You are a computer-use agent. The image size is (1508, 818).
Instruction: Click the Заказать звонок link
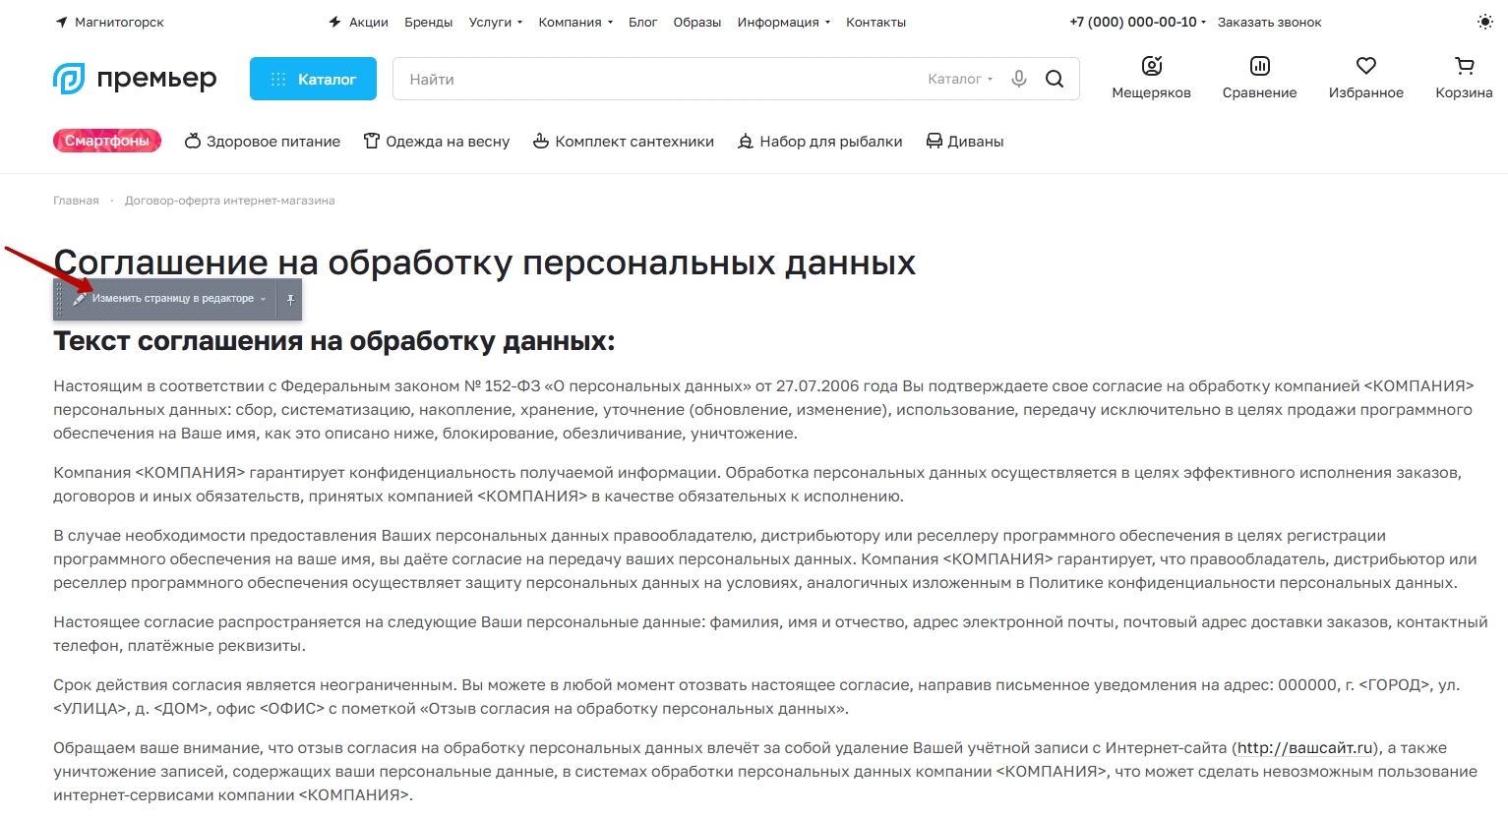pos(1269,22)
